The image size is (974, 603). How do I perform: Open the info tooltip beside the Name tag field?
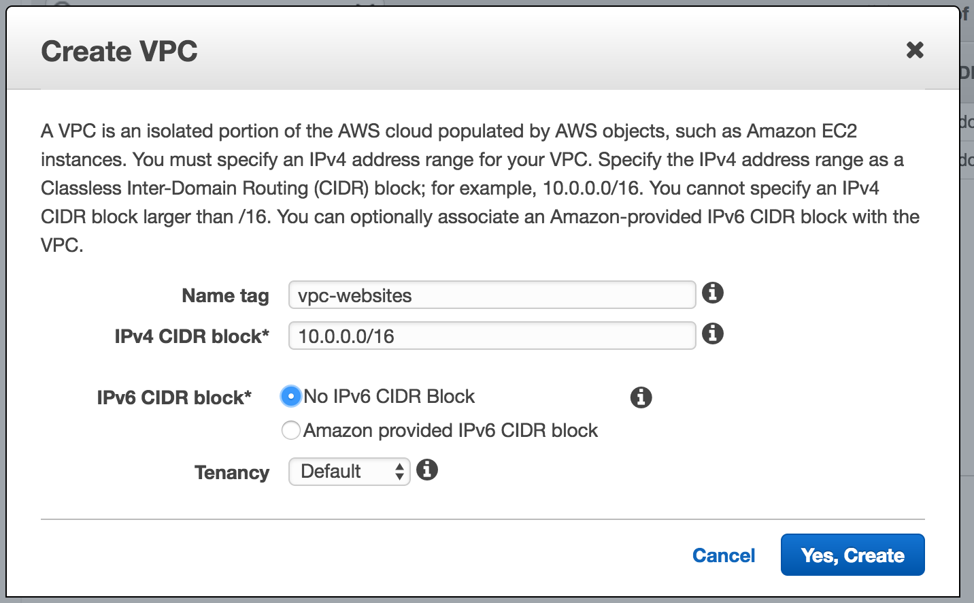(712, 293)
